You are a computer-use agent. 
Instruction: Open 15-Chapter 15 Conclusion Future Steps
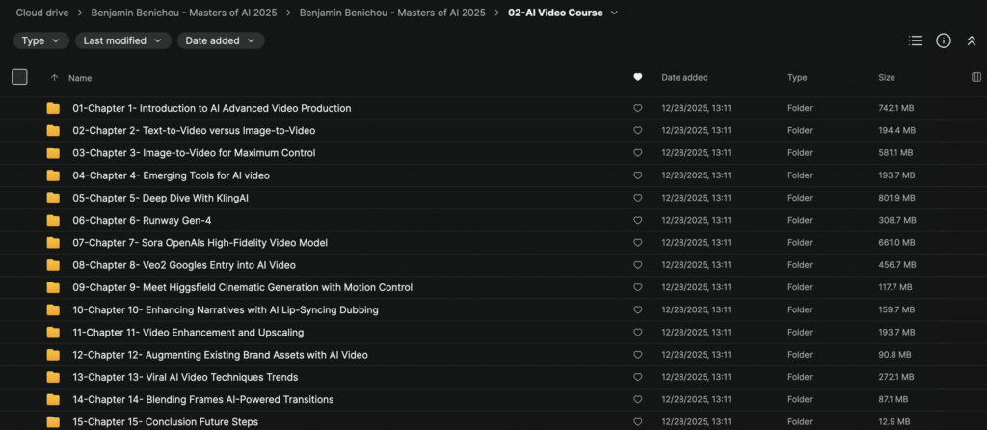pyautogui.click(x=166, y=422)
